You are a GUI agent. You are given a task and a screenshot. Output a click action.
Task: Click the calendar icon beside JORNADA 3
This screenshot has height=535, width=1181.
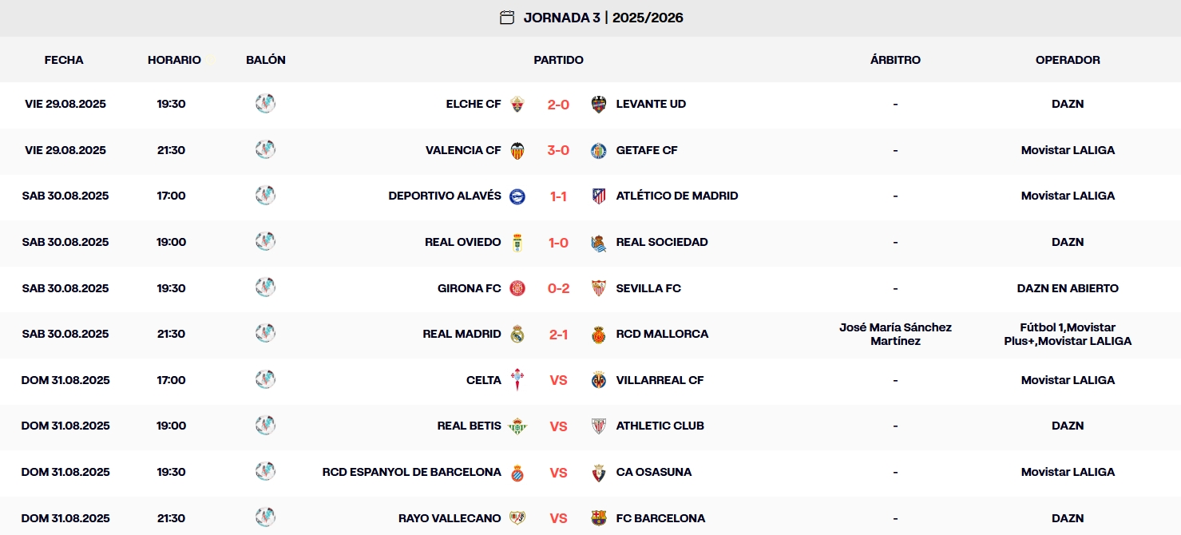tap(508, 17)
